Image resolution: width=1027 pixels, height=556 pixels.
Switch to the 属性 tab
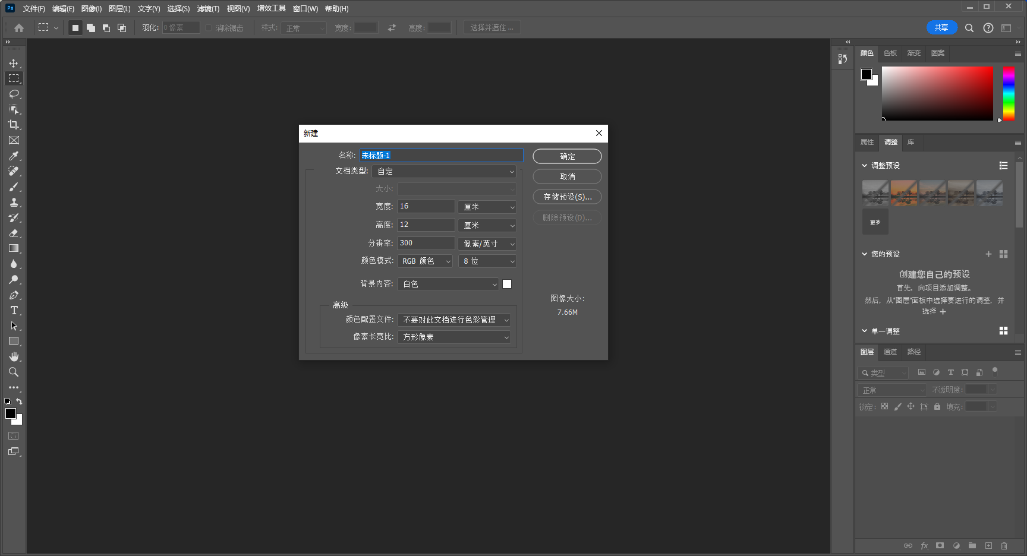[x=867, y=143]
